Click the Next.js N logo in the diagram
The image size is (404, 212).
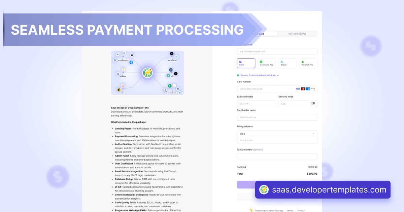point(172,54)
